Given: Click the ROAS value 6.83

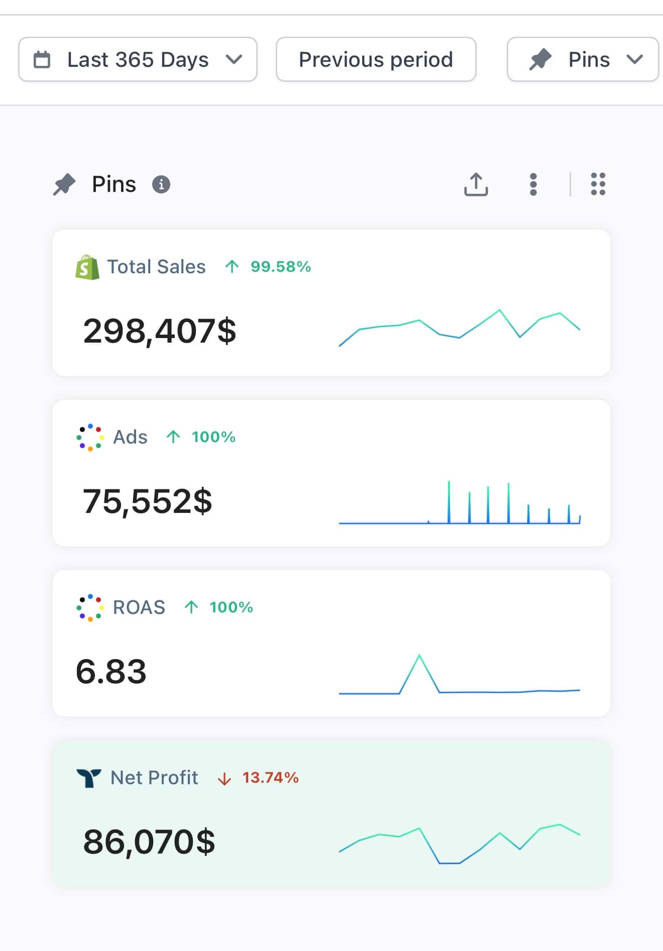Looking at the screenshot, I should 111,672.
